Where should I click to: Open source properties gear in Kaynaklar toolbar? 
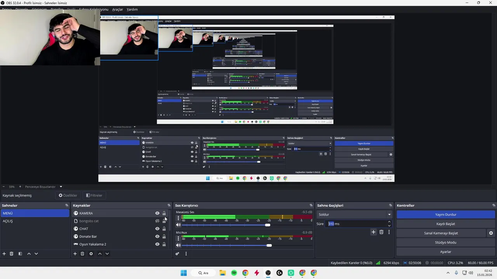(91, 254)
